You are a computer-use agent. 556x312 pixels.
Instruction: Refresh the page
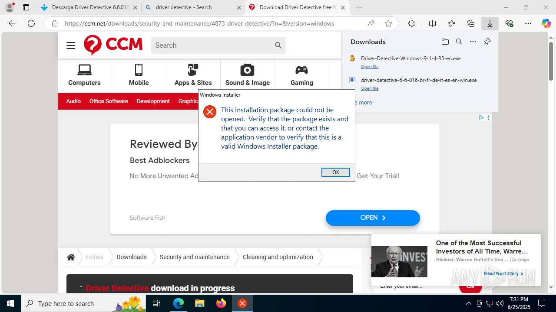tap(31, 23)
